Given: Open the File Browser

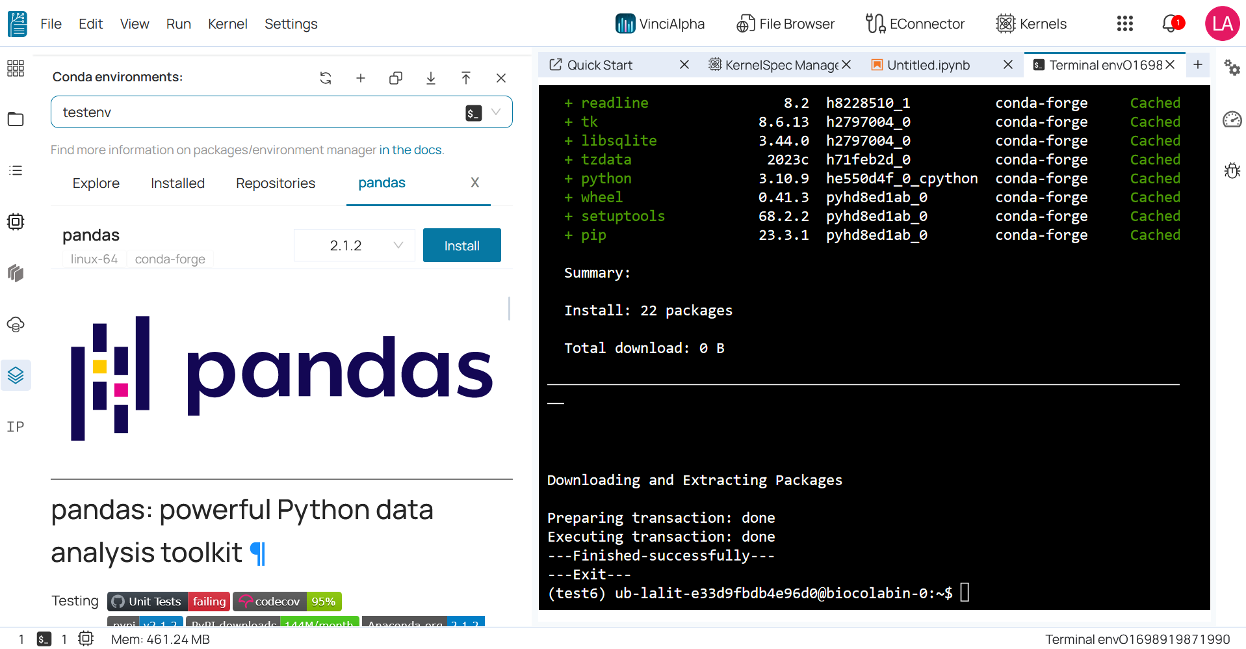Looking at the screenshot, I should (x=785, y=24).
